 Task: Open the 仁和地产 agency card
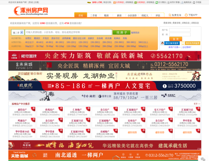click(x=77, y=112)
